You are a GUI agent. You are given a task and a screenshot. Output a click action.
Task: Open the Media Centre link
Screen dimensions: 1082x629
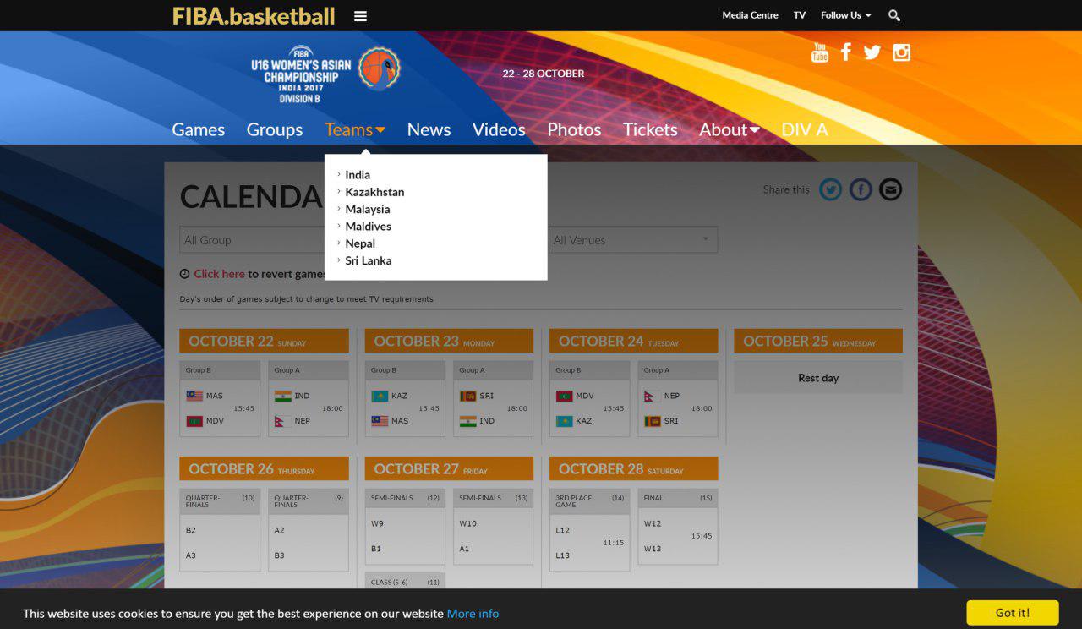click(750, 15)
